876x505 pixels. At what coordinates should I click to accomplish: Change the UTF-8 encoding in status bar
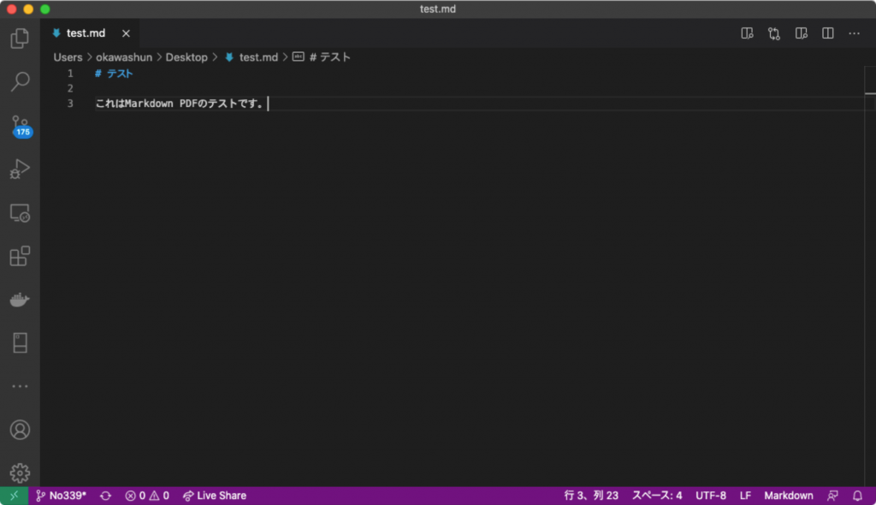[711, 495]
